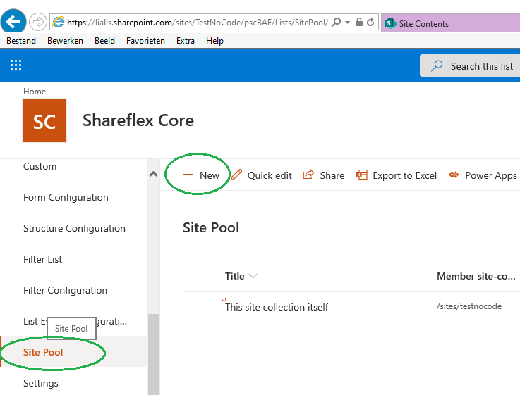The image size is (520, 395).
Task: Click the Site Pool list heading
Action: 211,227
